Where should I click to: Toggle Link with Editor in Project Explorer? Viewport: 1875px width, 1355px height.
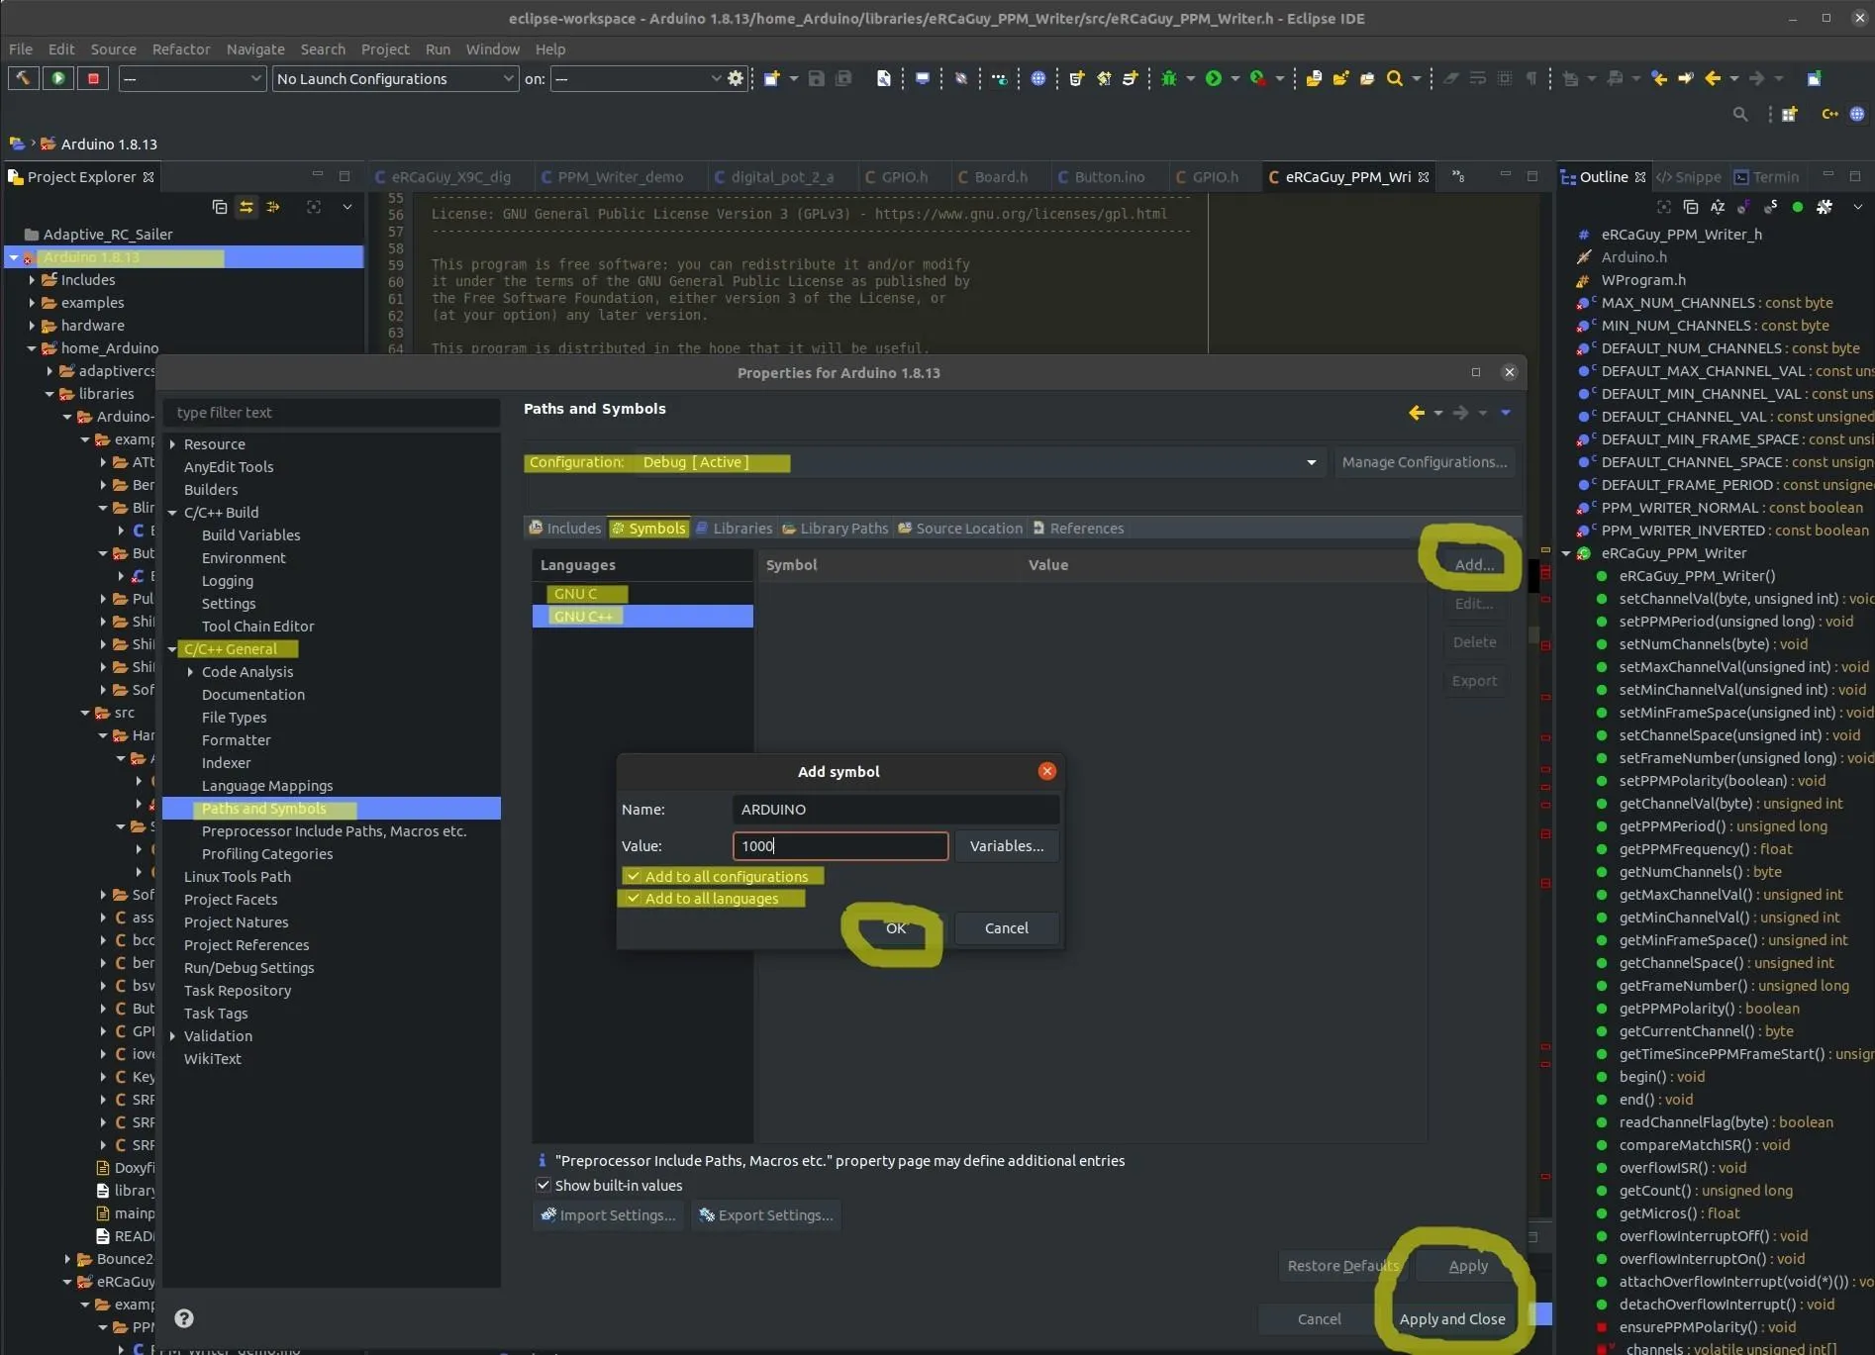[x=246, y=207]
